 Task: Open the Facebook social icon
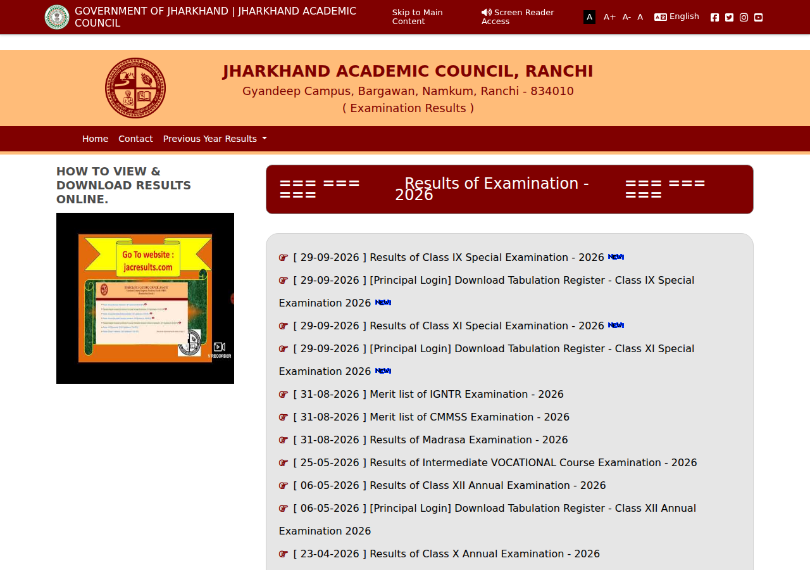coord(714,17)
